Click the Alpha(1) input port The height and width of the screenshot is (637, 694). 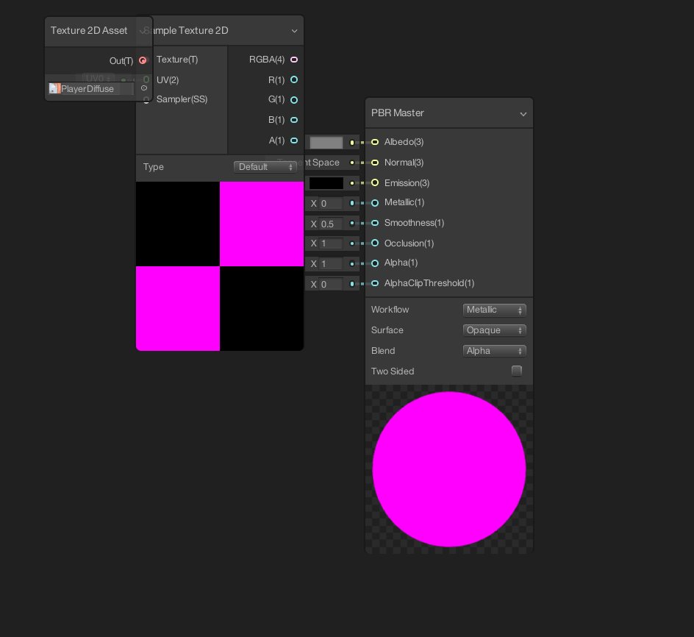coord(375,263)
